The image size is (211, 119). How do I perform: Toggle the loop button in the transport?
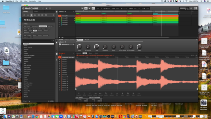[x=93, y=8]
